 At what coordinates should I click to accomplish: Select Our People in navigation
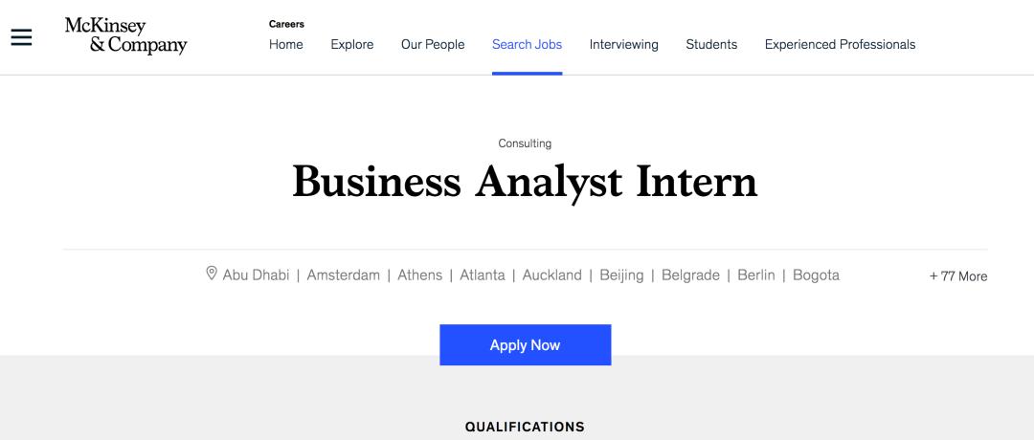click(433, 44)
